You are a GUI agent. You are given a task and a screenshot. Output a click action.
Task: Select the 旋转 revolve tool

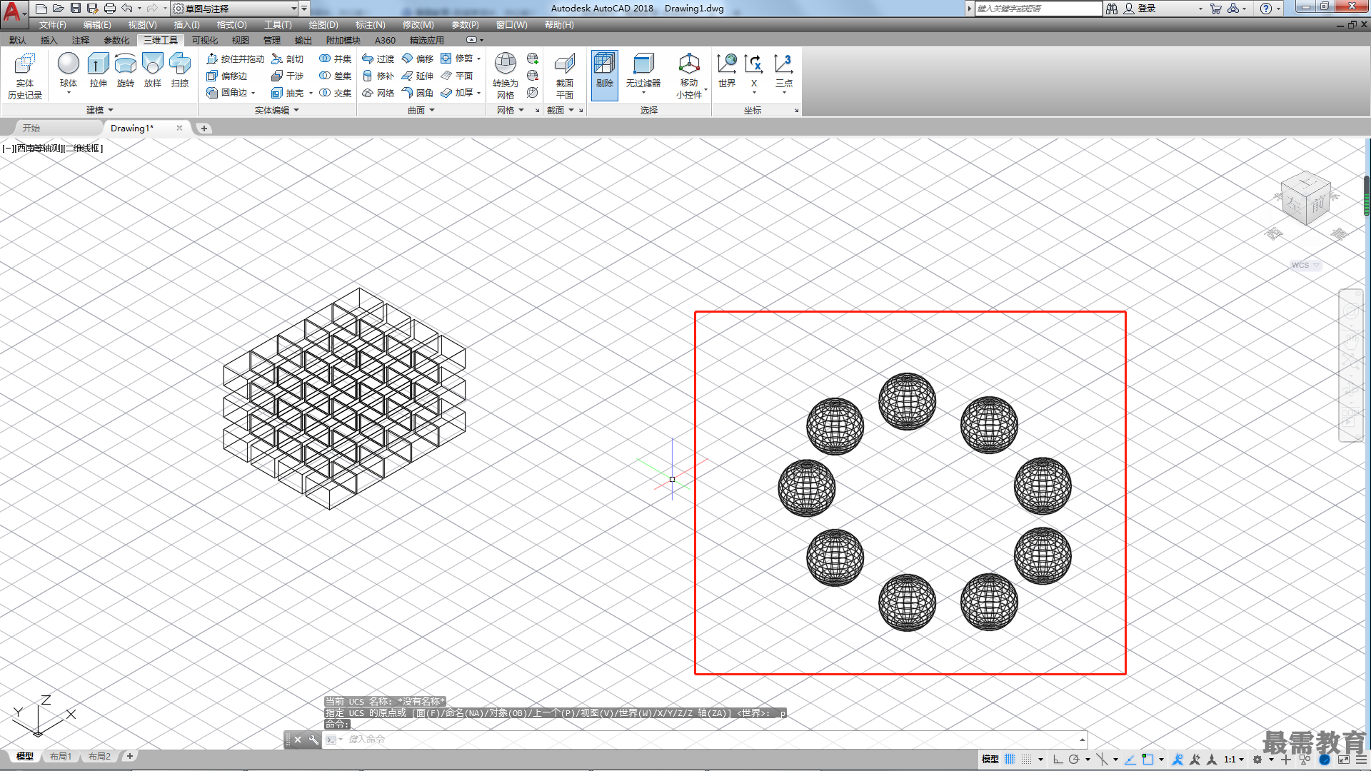[x=126, y=70]
